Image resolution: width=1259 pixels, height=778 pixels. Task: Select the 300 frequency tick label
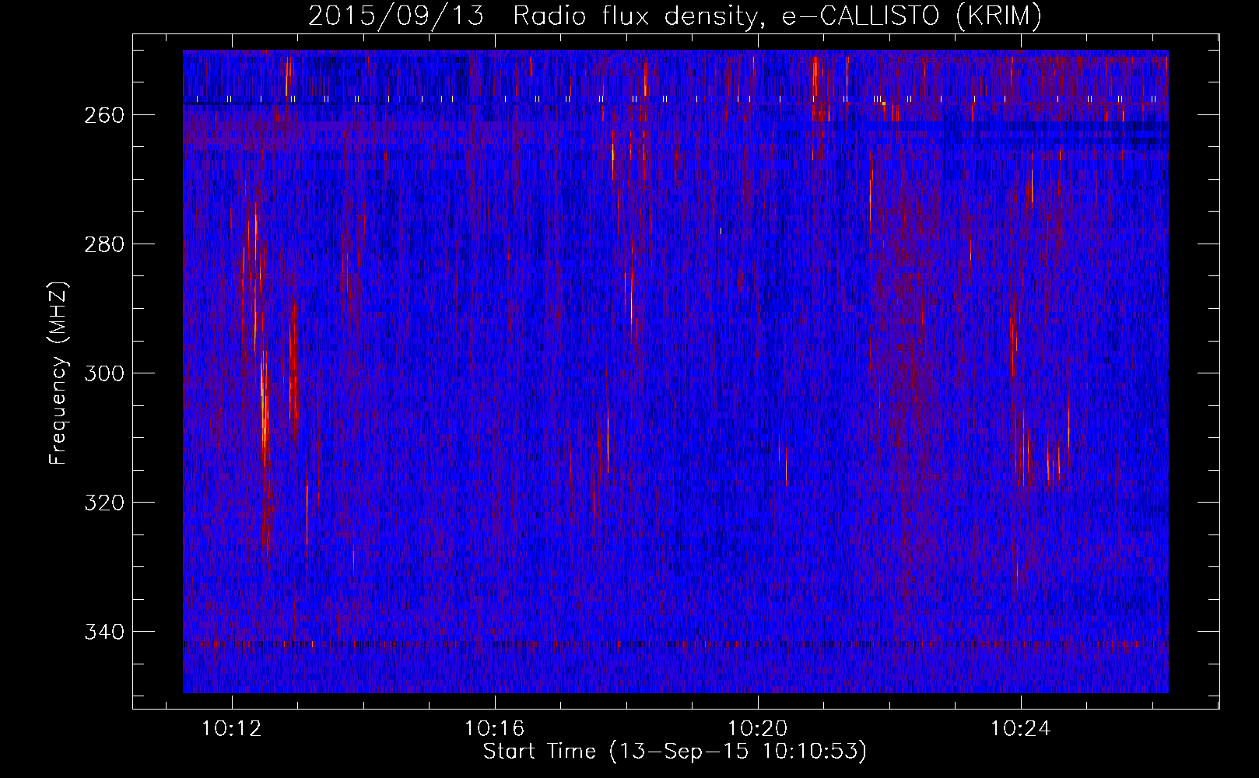[x=103, y=373]
